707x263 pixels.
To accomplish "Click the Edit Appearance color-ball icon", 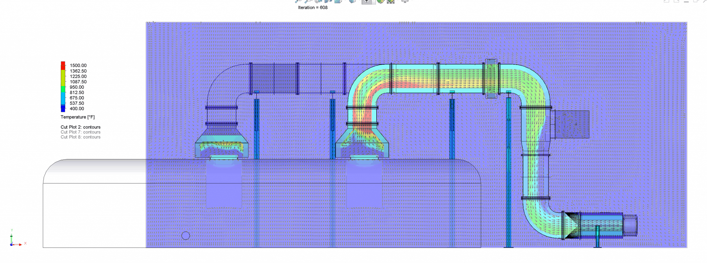I will [x=381, y=1].
